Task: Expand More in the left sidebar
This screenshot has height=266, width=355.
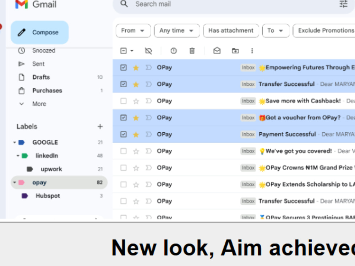Action: coord(39,104)
